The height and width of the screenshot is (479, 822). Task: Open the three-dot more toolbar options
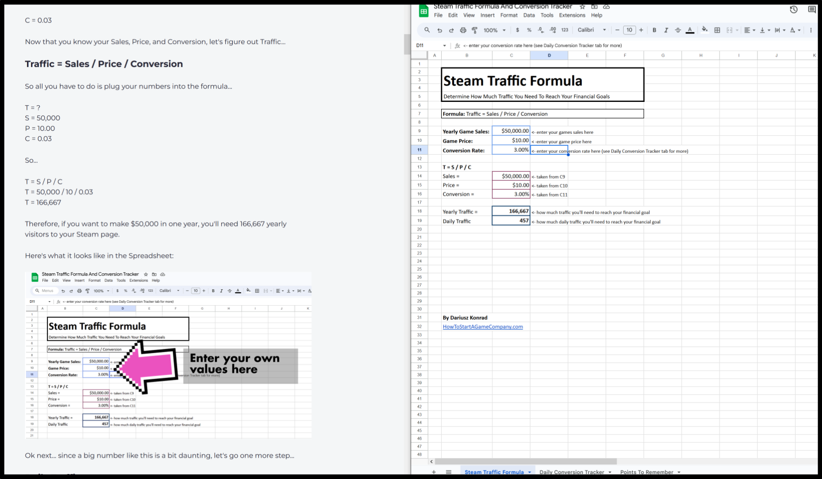[811, 30]
